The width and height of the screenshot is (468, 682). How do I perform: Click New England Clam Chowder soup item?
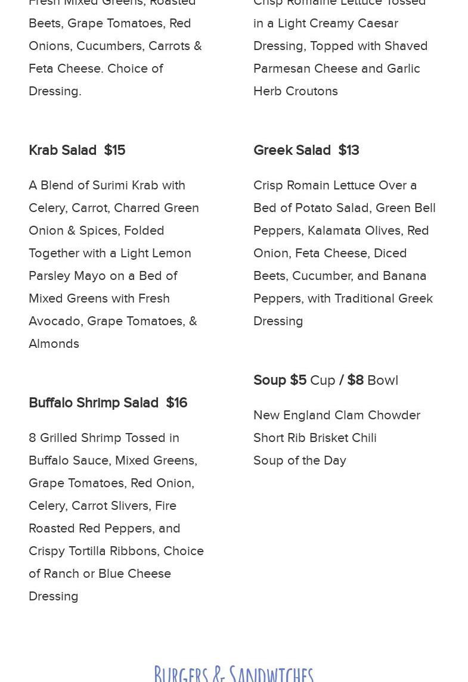336,415
